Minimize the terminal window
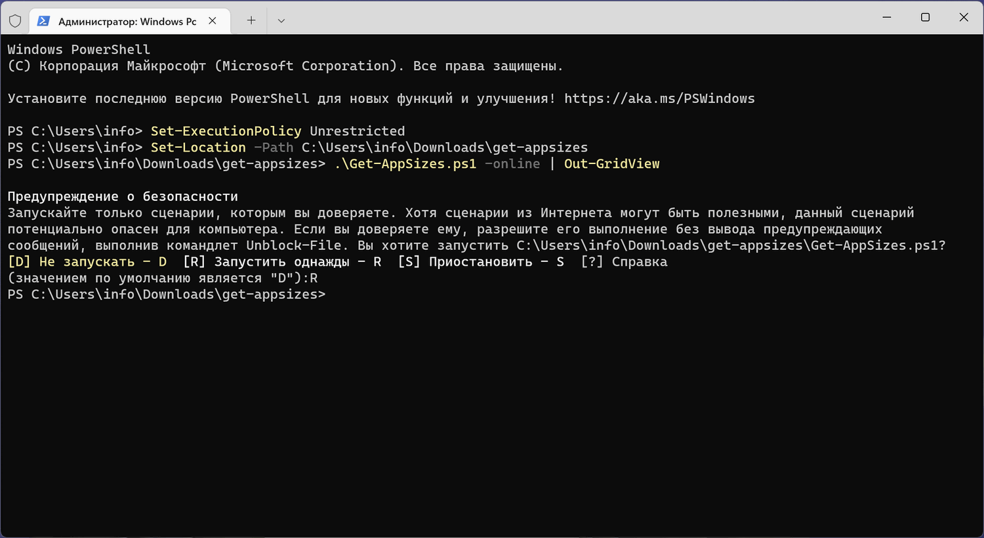The image size is (984, 538). click(887, 17)
